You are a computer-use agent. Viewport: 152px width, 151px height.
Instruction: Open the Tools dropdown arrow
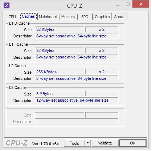pos(88,143)
